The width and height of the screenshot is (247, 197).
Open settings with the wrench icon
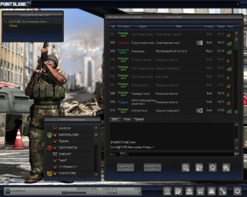(223, 191)
